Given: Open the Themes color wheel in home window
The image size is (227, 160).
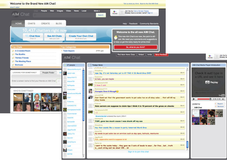Looking at the screenshot, I should (114, 11).
